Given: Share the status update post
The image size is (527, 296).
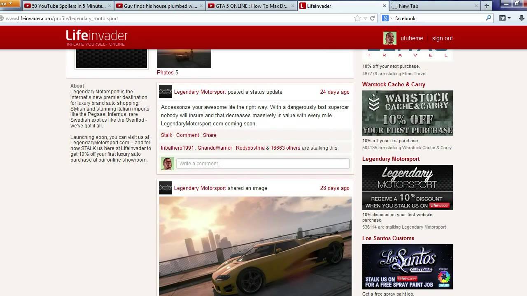Looking at the screenshot, I should click(210, 135).
